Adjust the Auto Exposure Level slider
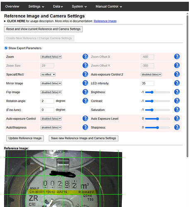Image resolution: width=196 pixels, height=207 pixels. tap(157, 119)
